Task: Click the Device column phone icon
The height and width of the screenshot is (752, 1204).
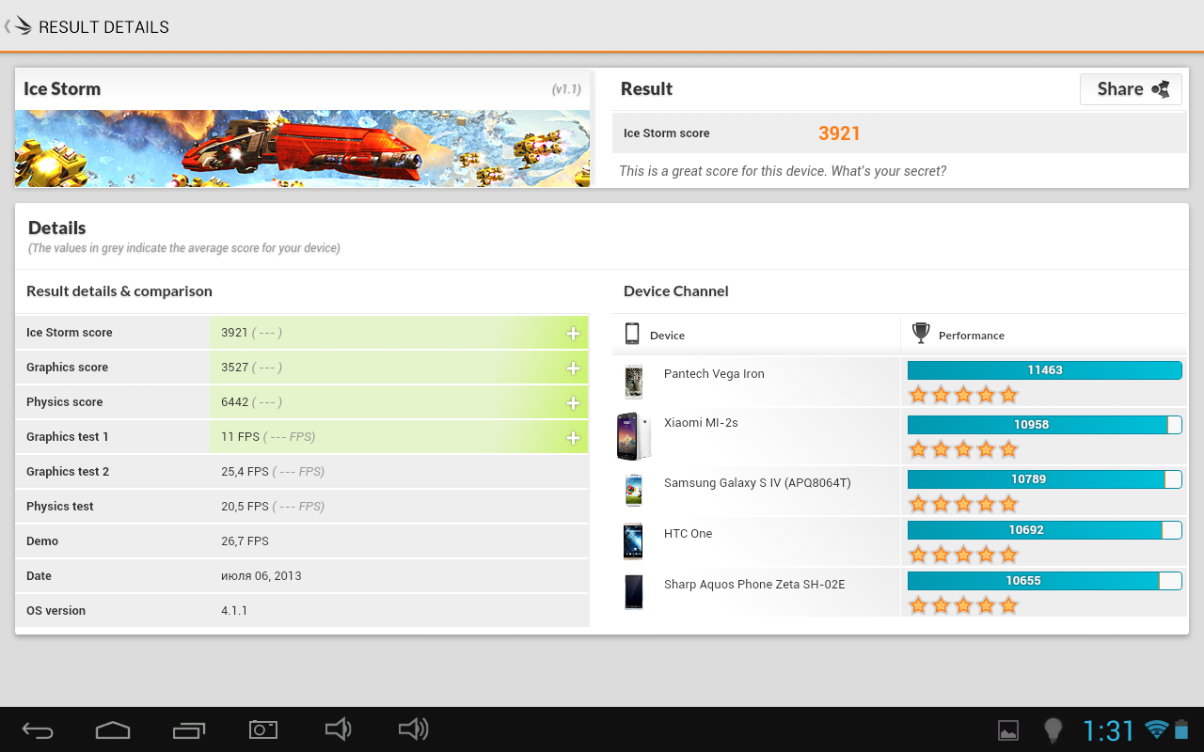Action: click(632, 334)
